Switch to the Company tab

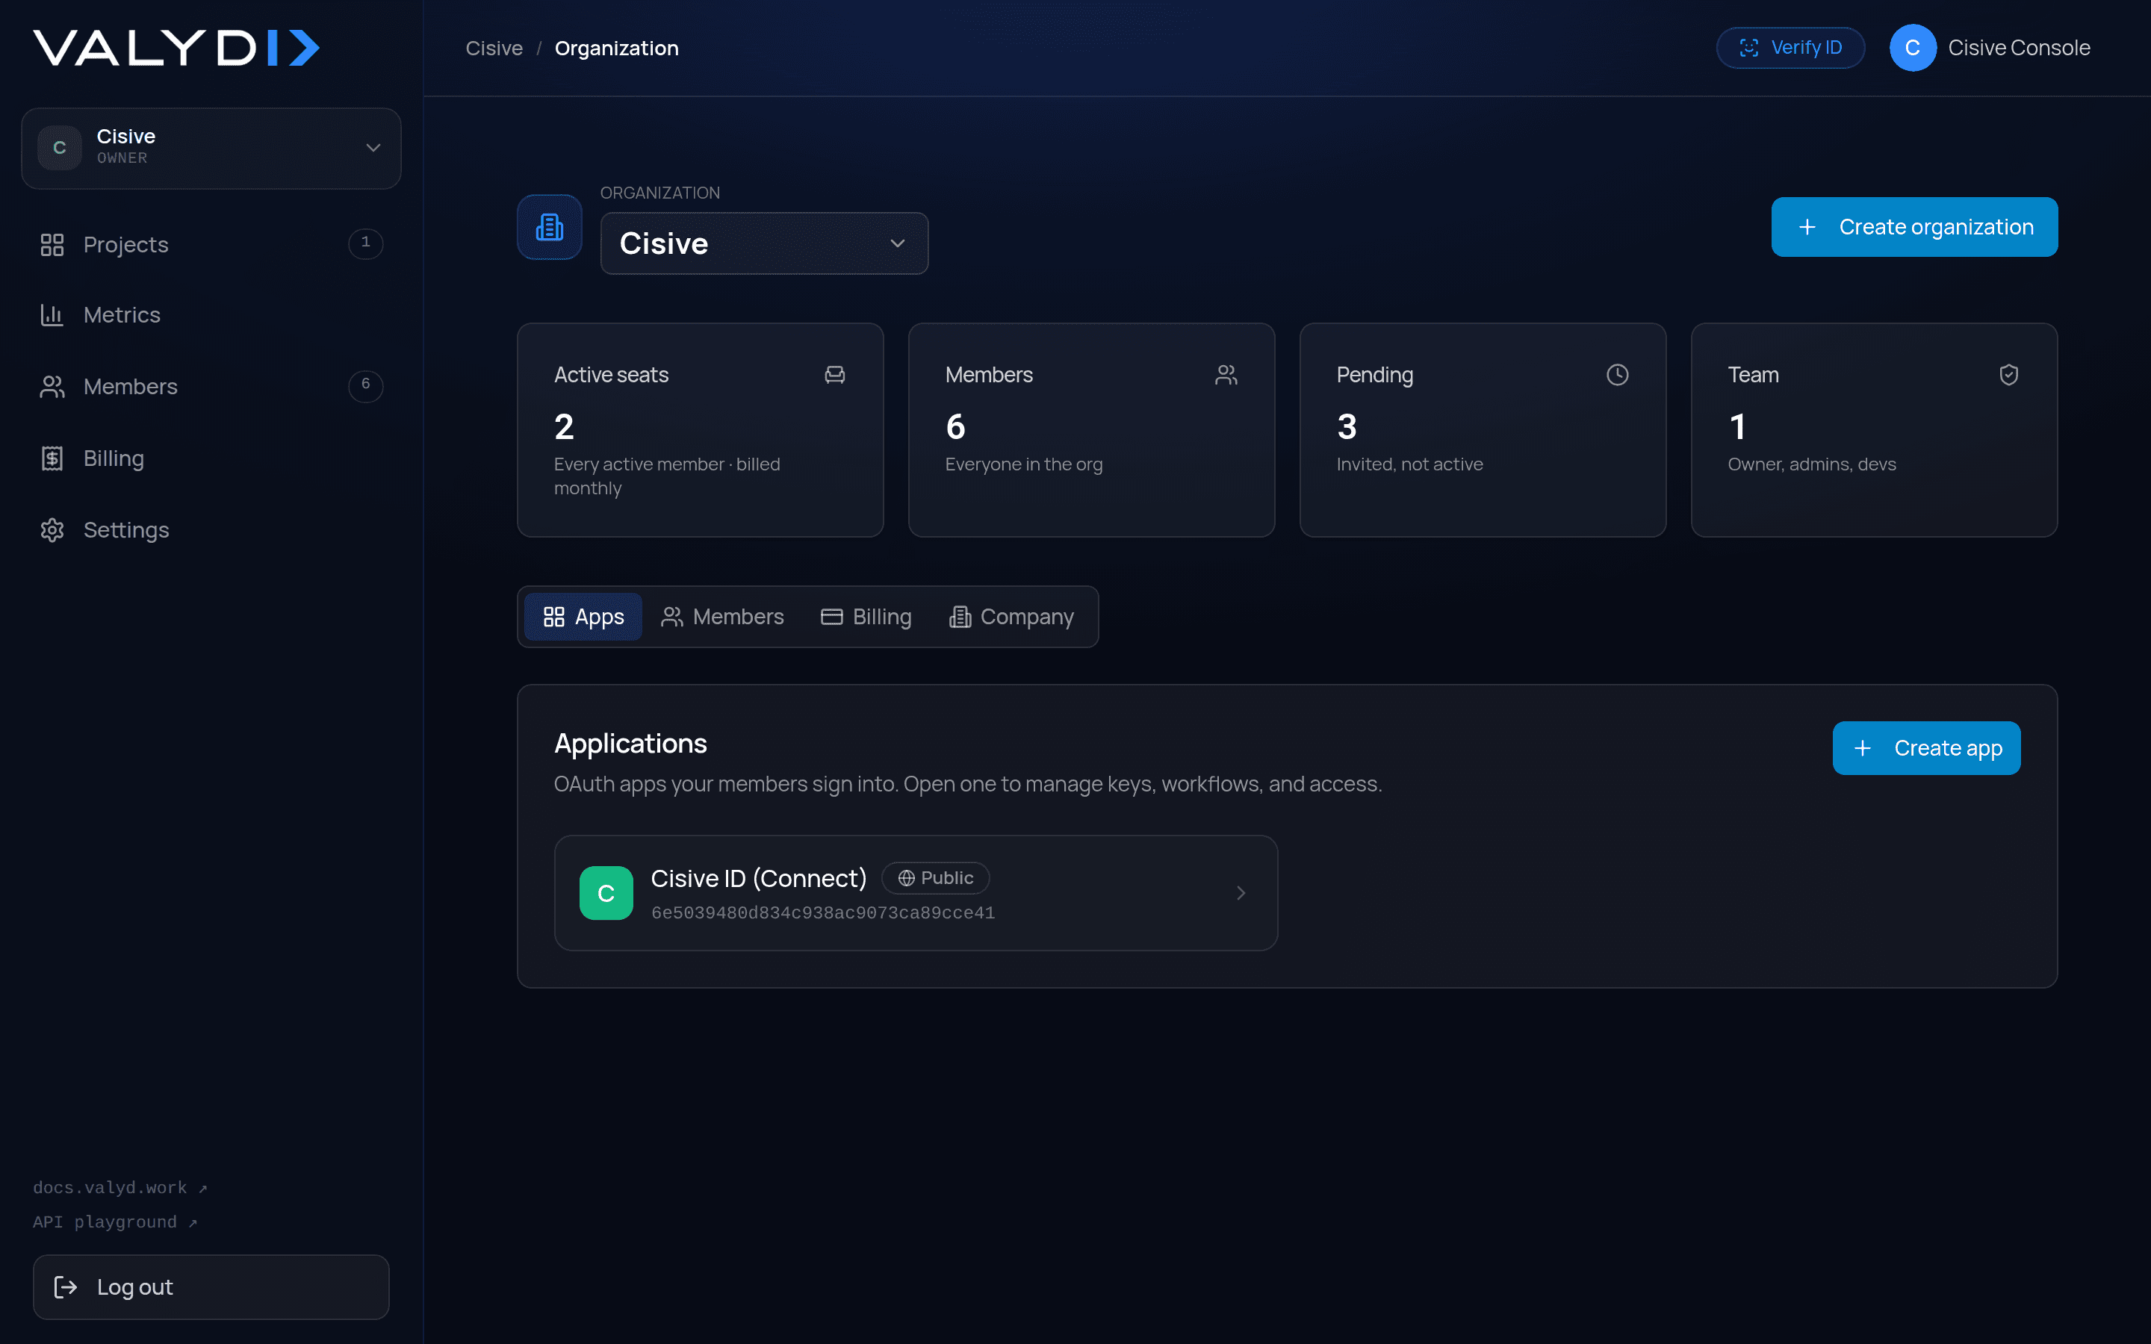point(1011,617)
